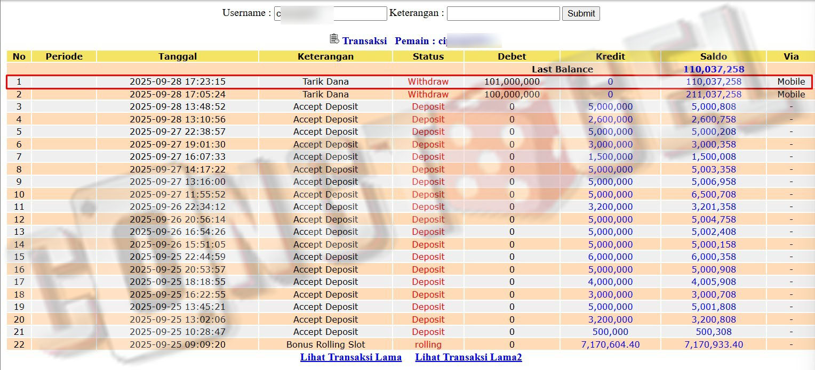Click the Last Balance value 110,037,258
815x370 pixels.
[x=713, y=69]
